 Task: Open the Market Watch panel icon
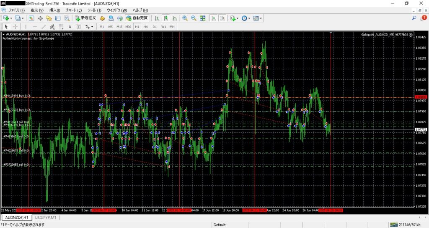31,18
